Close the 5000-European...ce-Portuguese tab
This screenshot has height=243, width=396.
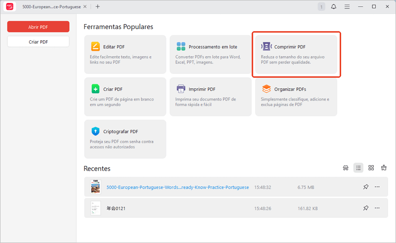(85, 6)
